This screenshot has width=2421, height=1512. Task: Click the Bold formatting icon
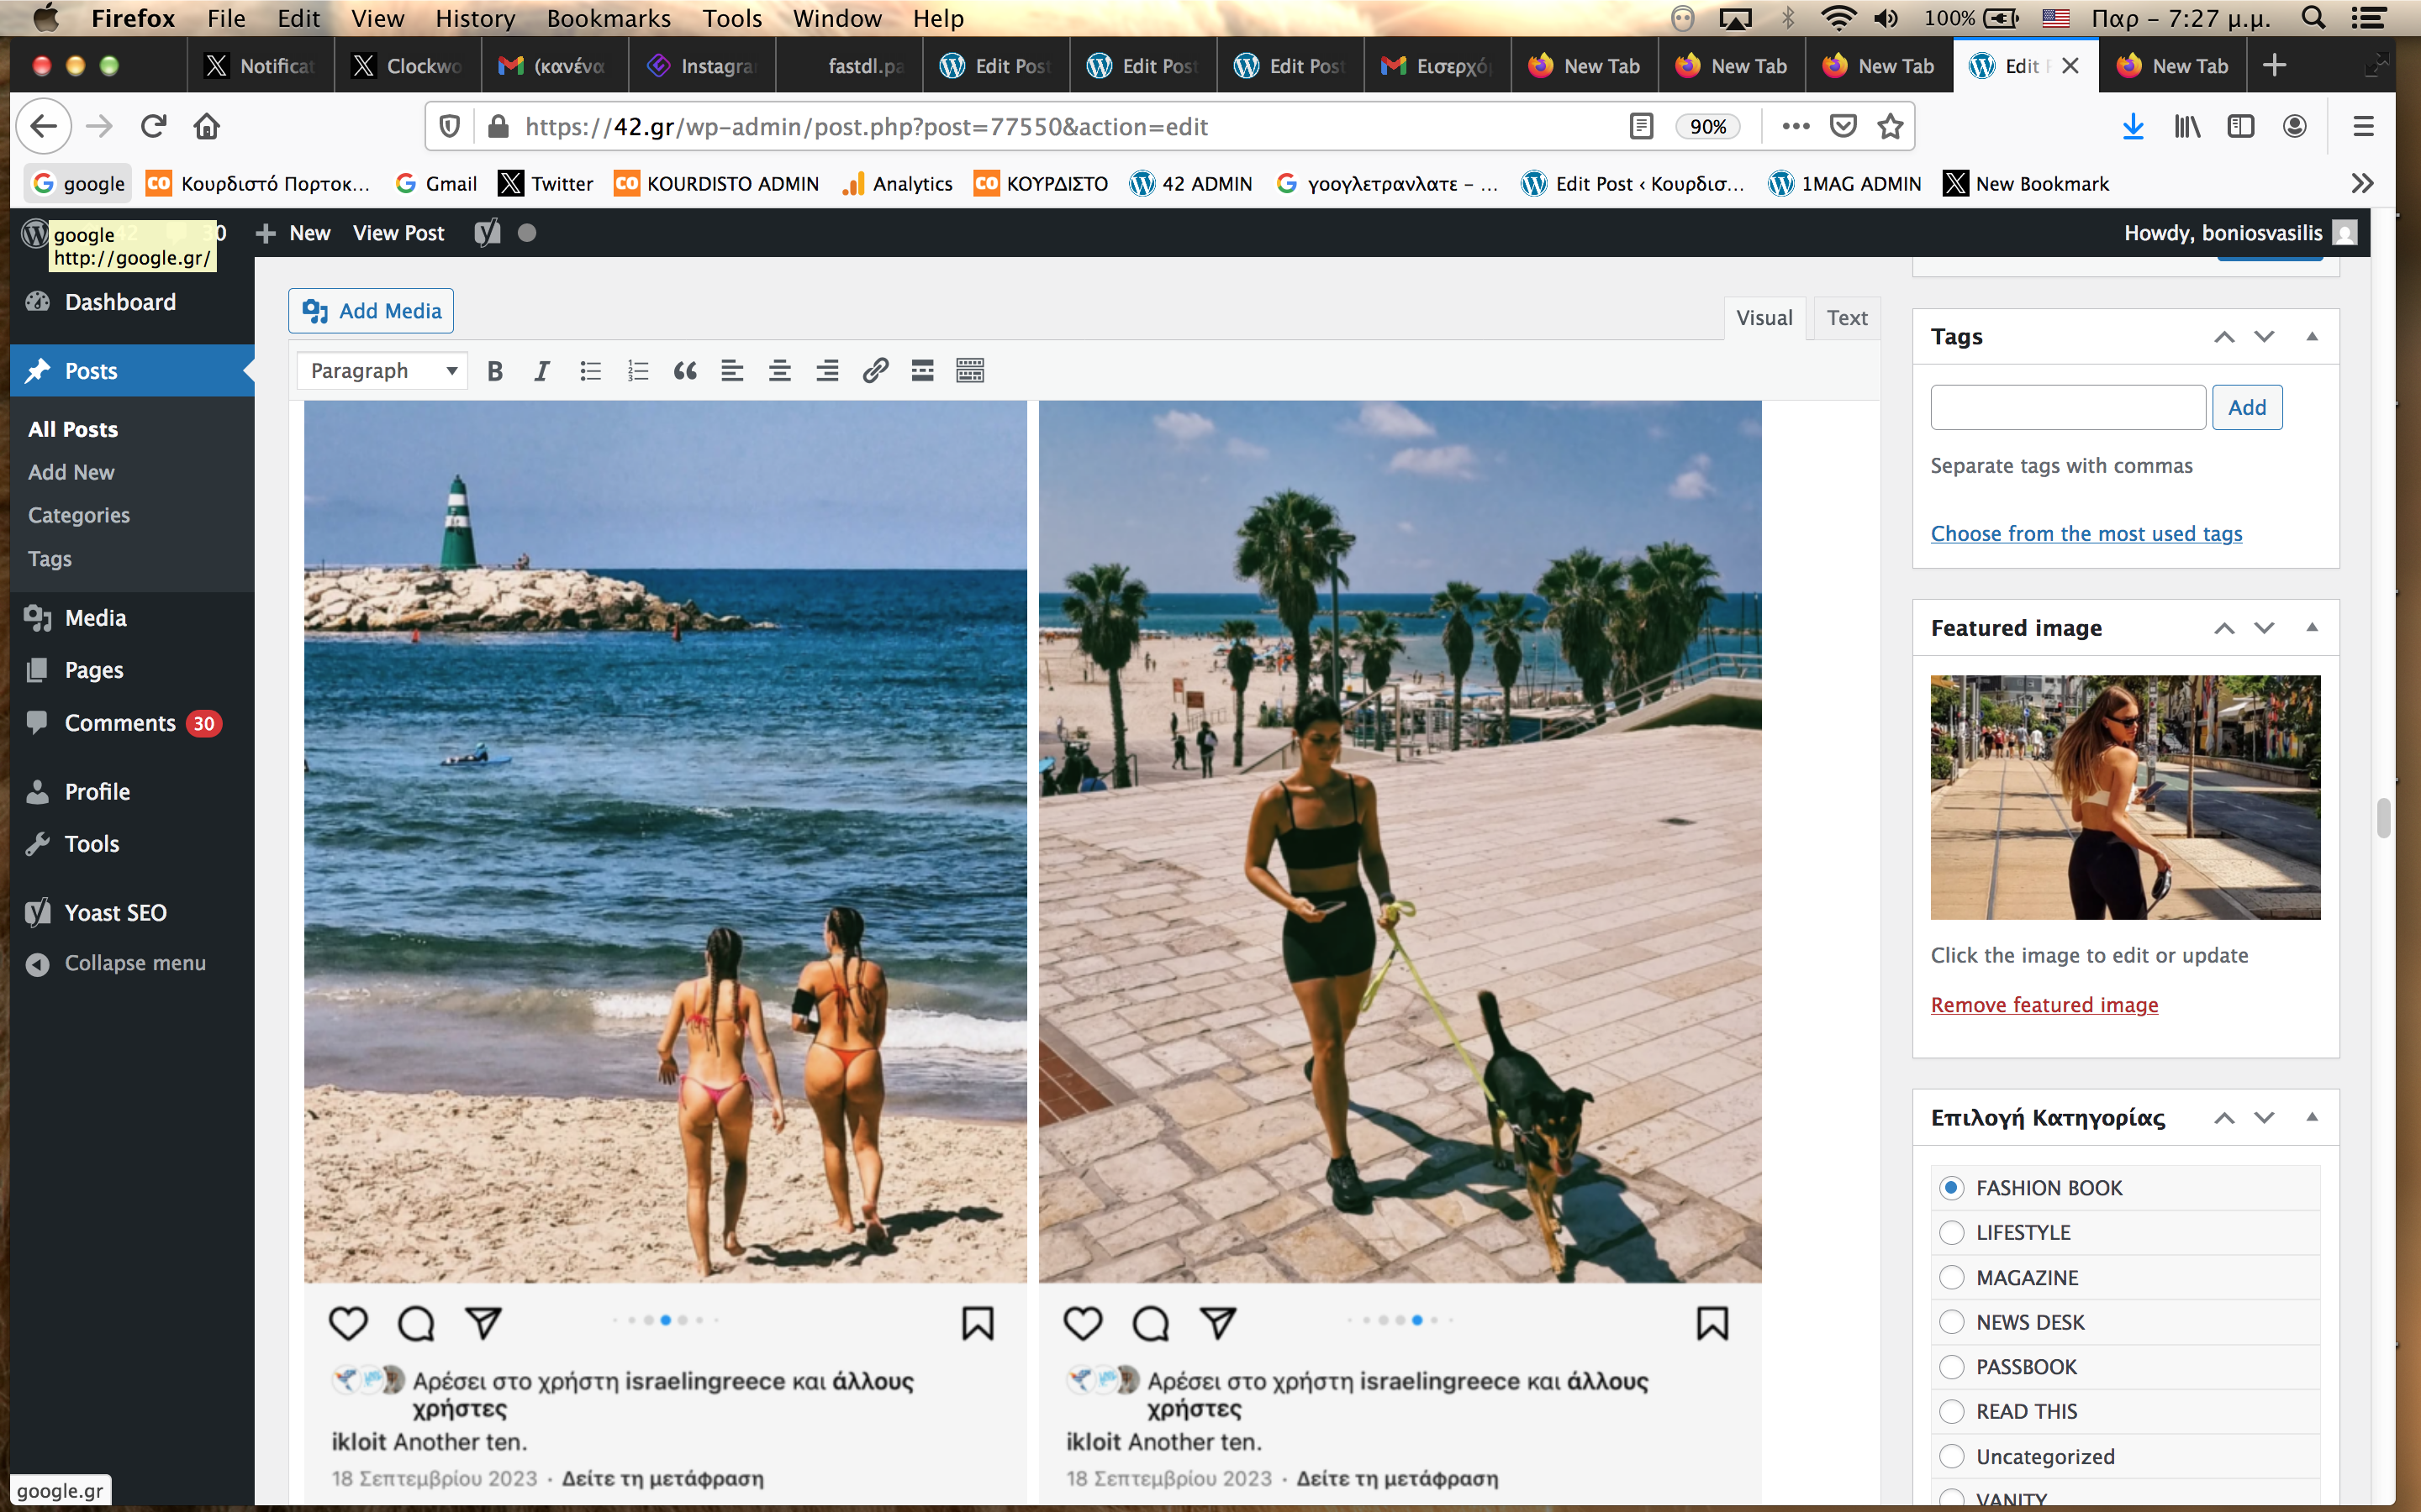pyautogui.click(x=494, y=371)
